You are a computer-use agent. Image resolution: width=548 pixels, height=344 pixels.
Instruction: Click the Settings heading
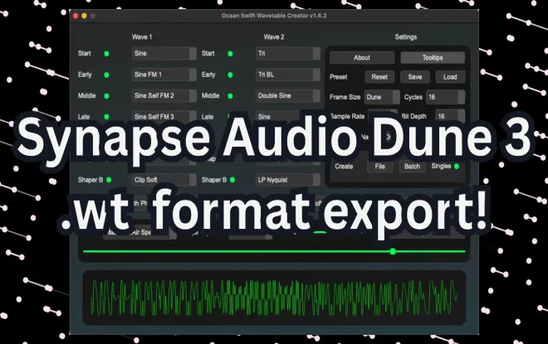point(406,37)
